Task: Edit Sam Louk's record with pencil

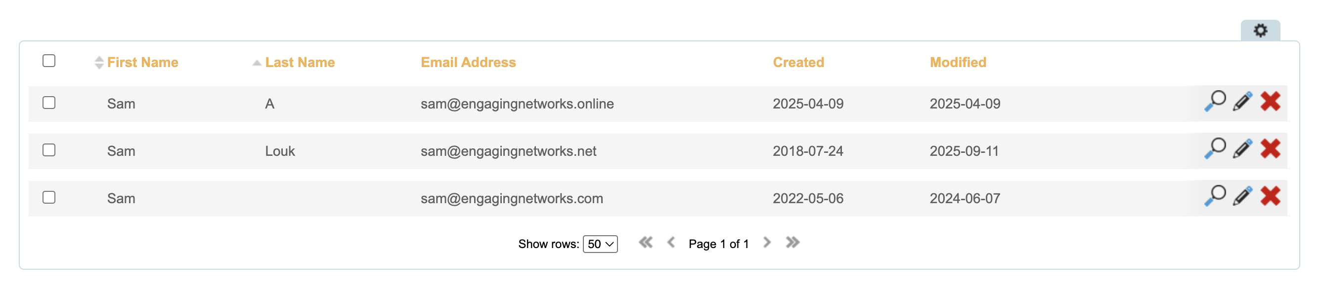Action: coord(1242,148)
